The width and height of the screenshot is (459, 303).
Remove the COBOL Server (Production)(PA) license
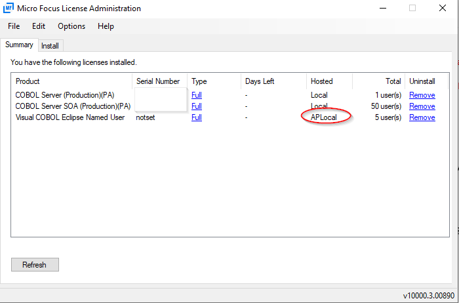tap(422, 95)
